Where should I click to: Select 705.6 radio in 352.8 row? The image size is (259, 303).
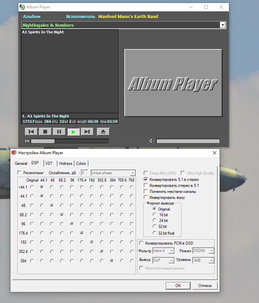tap(122, 251)
